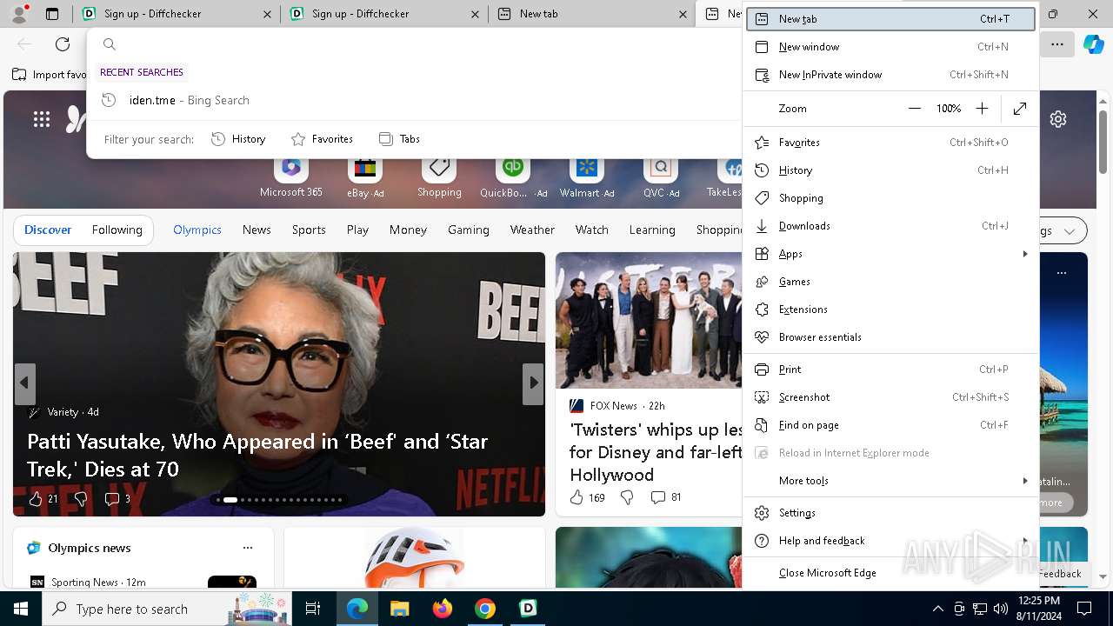The width and height of the screenshot is (1113, 626).
Task: Expand the More tools submenu
Action: 891,481
